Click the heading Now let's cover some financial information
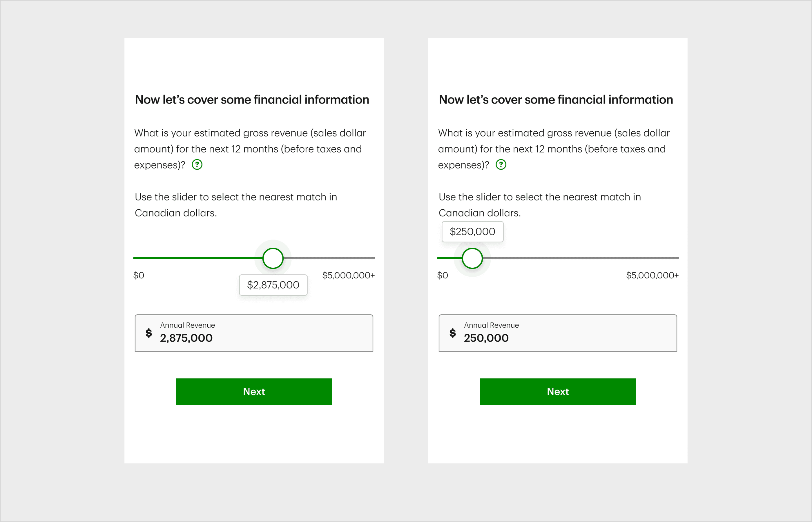The width and height of the screenshot is (812, 522). (252, 99)
